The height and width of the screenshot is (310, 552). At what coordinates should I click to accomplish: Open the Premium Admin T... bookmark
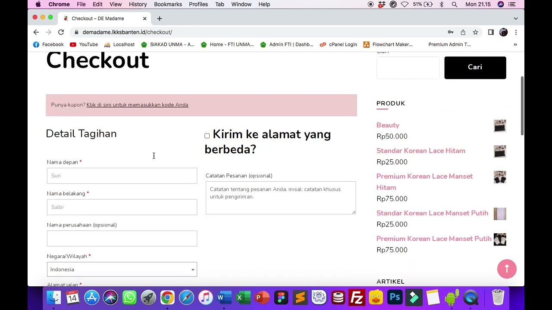[449, 44]
